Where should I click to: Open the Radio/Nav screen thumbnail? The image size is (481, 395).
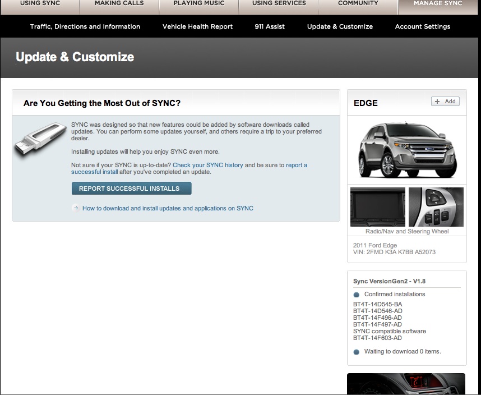click(378, 207)
